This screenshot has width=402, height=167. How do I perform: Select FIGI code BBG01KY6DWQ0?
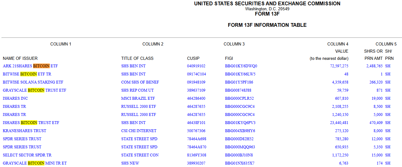pos(241,66)
